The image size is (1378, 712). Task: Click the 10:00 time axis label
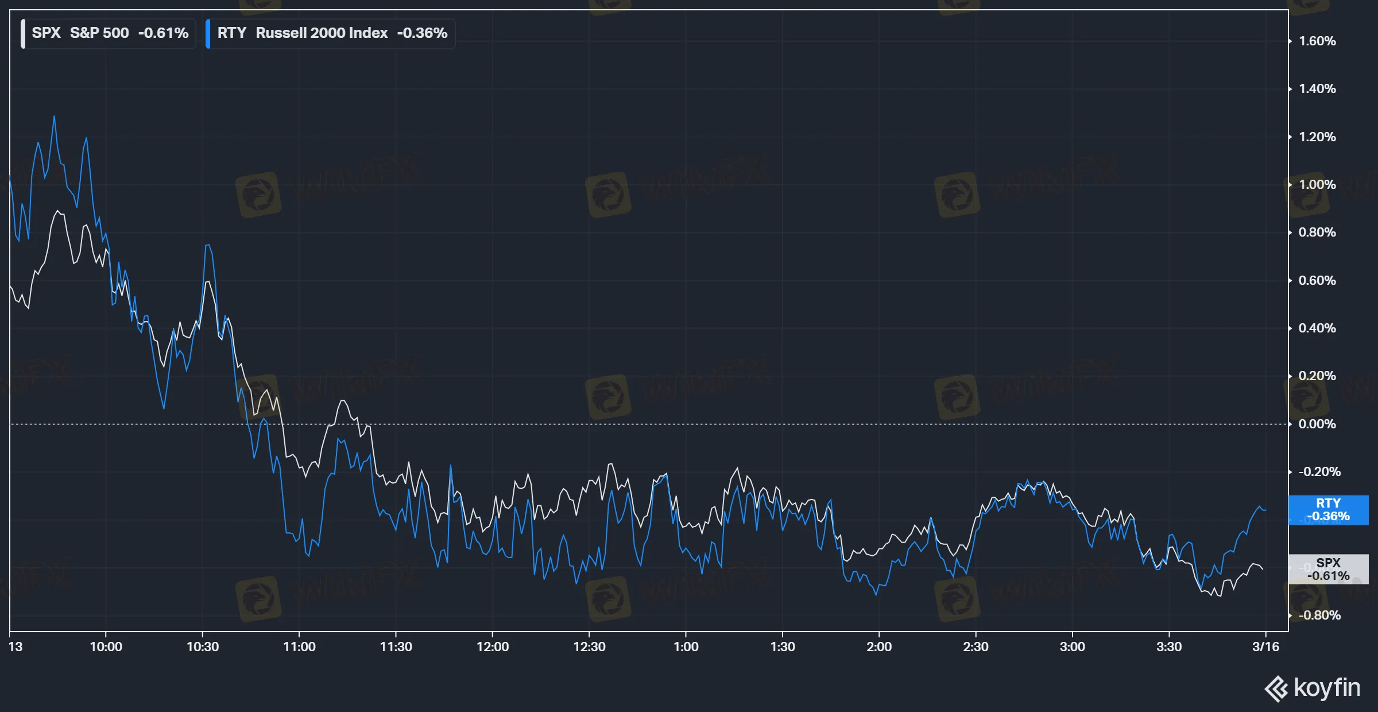click(106, 647)
